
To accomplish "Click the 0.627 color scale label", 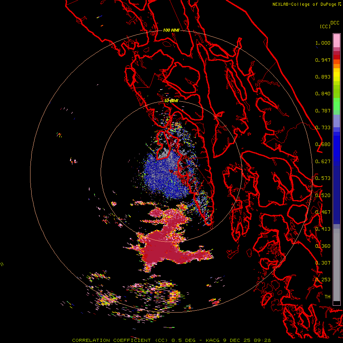I will (x=323, y=162).
